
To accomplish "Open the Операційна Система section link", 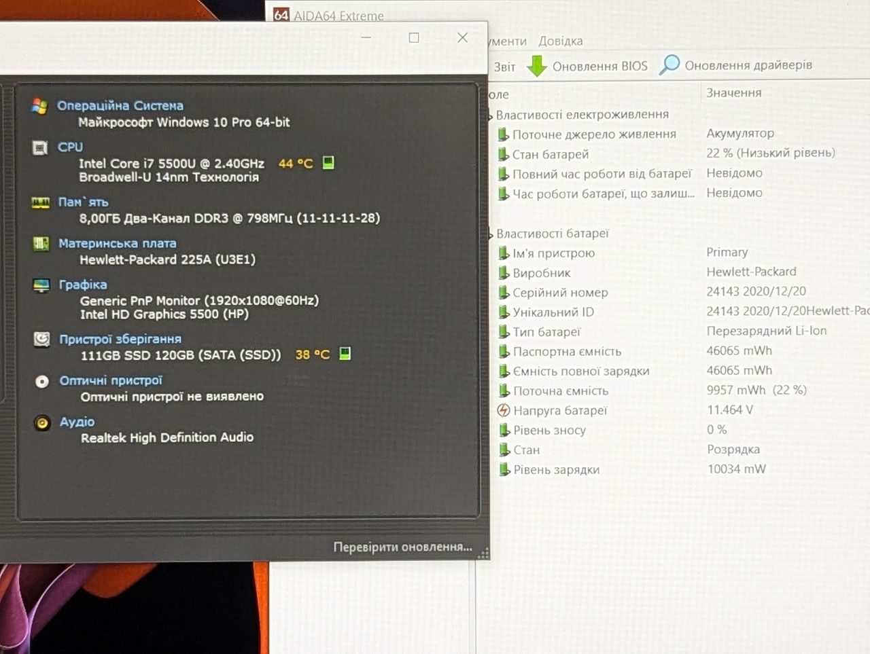I will (120, 106).
